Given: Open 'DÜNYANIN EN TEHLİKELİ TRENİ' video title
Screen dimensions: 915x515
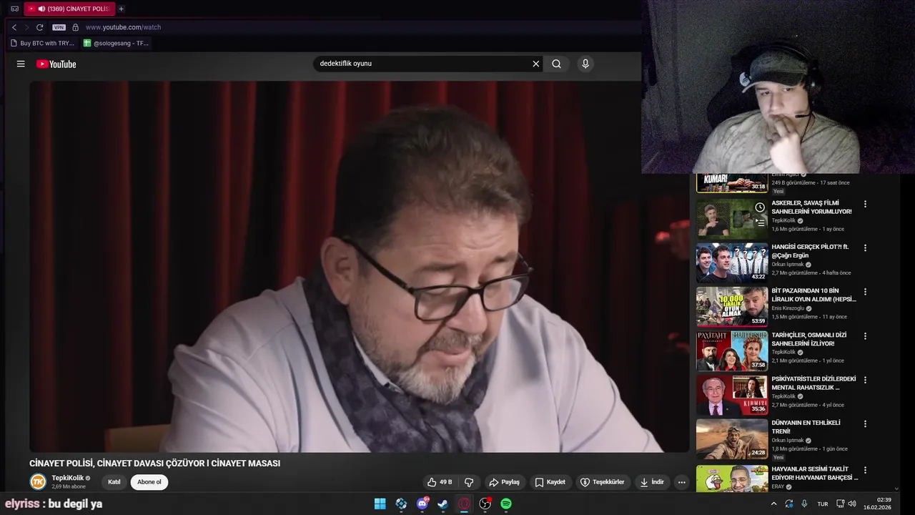Looking at the screenshot, I should 806,427.
